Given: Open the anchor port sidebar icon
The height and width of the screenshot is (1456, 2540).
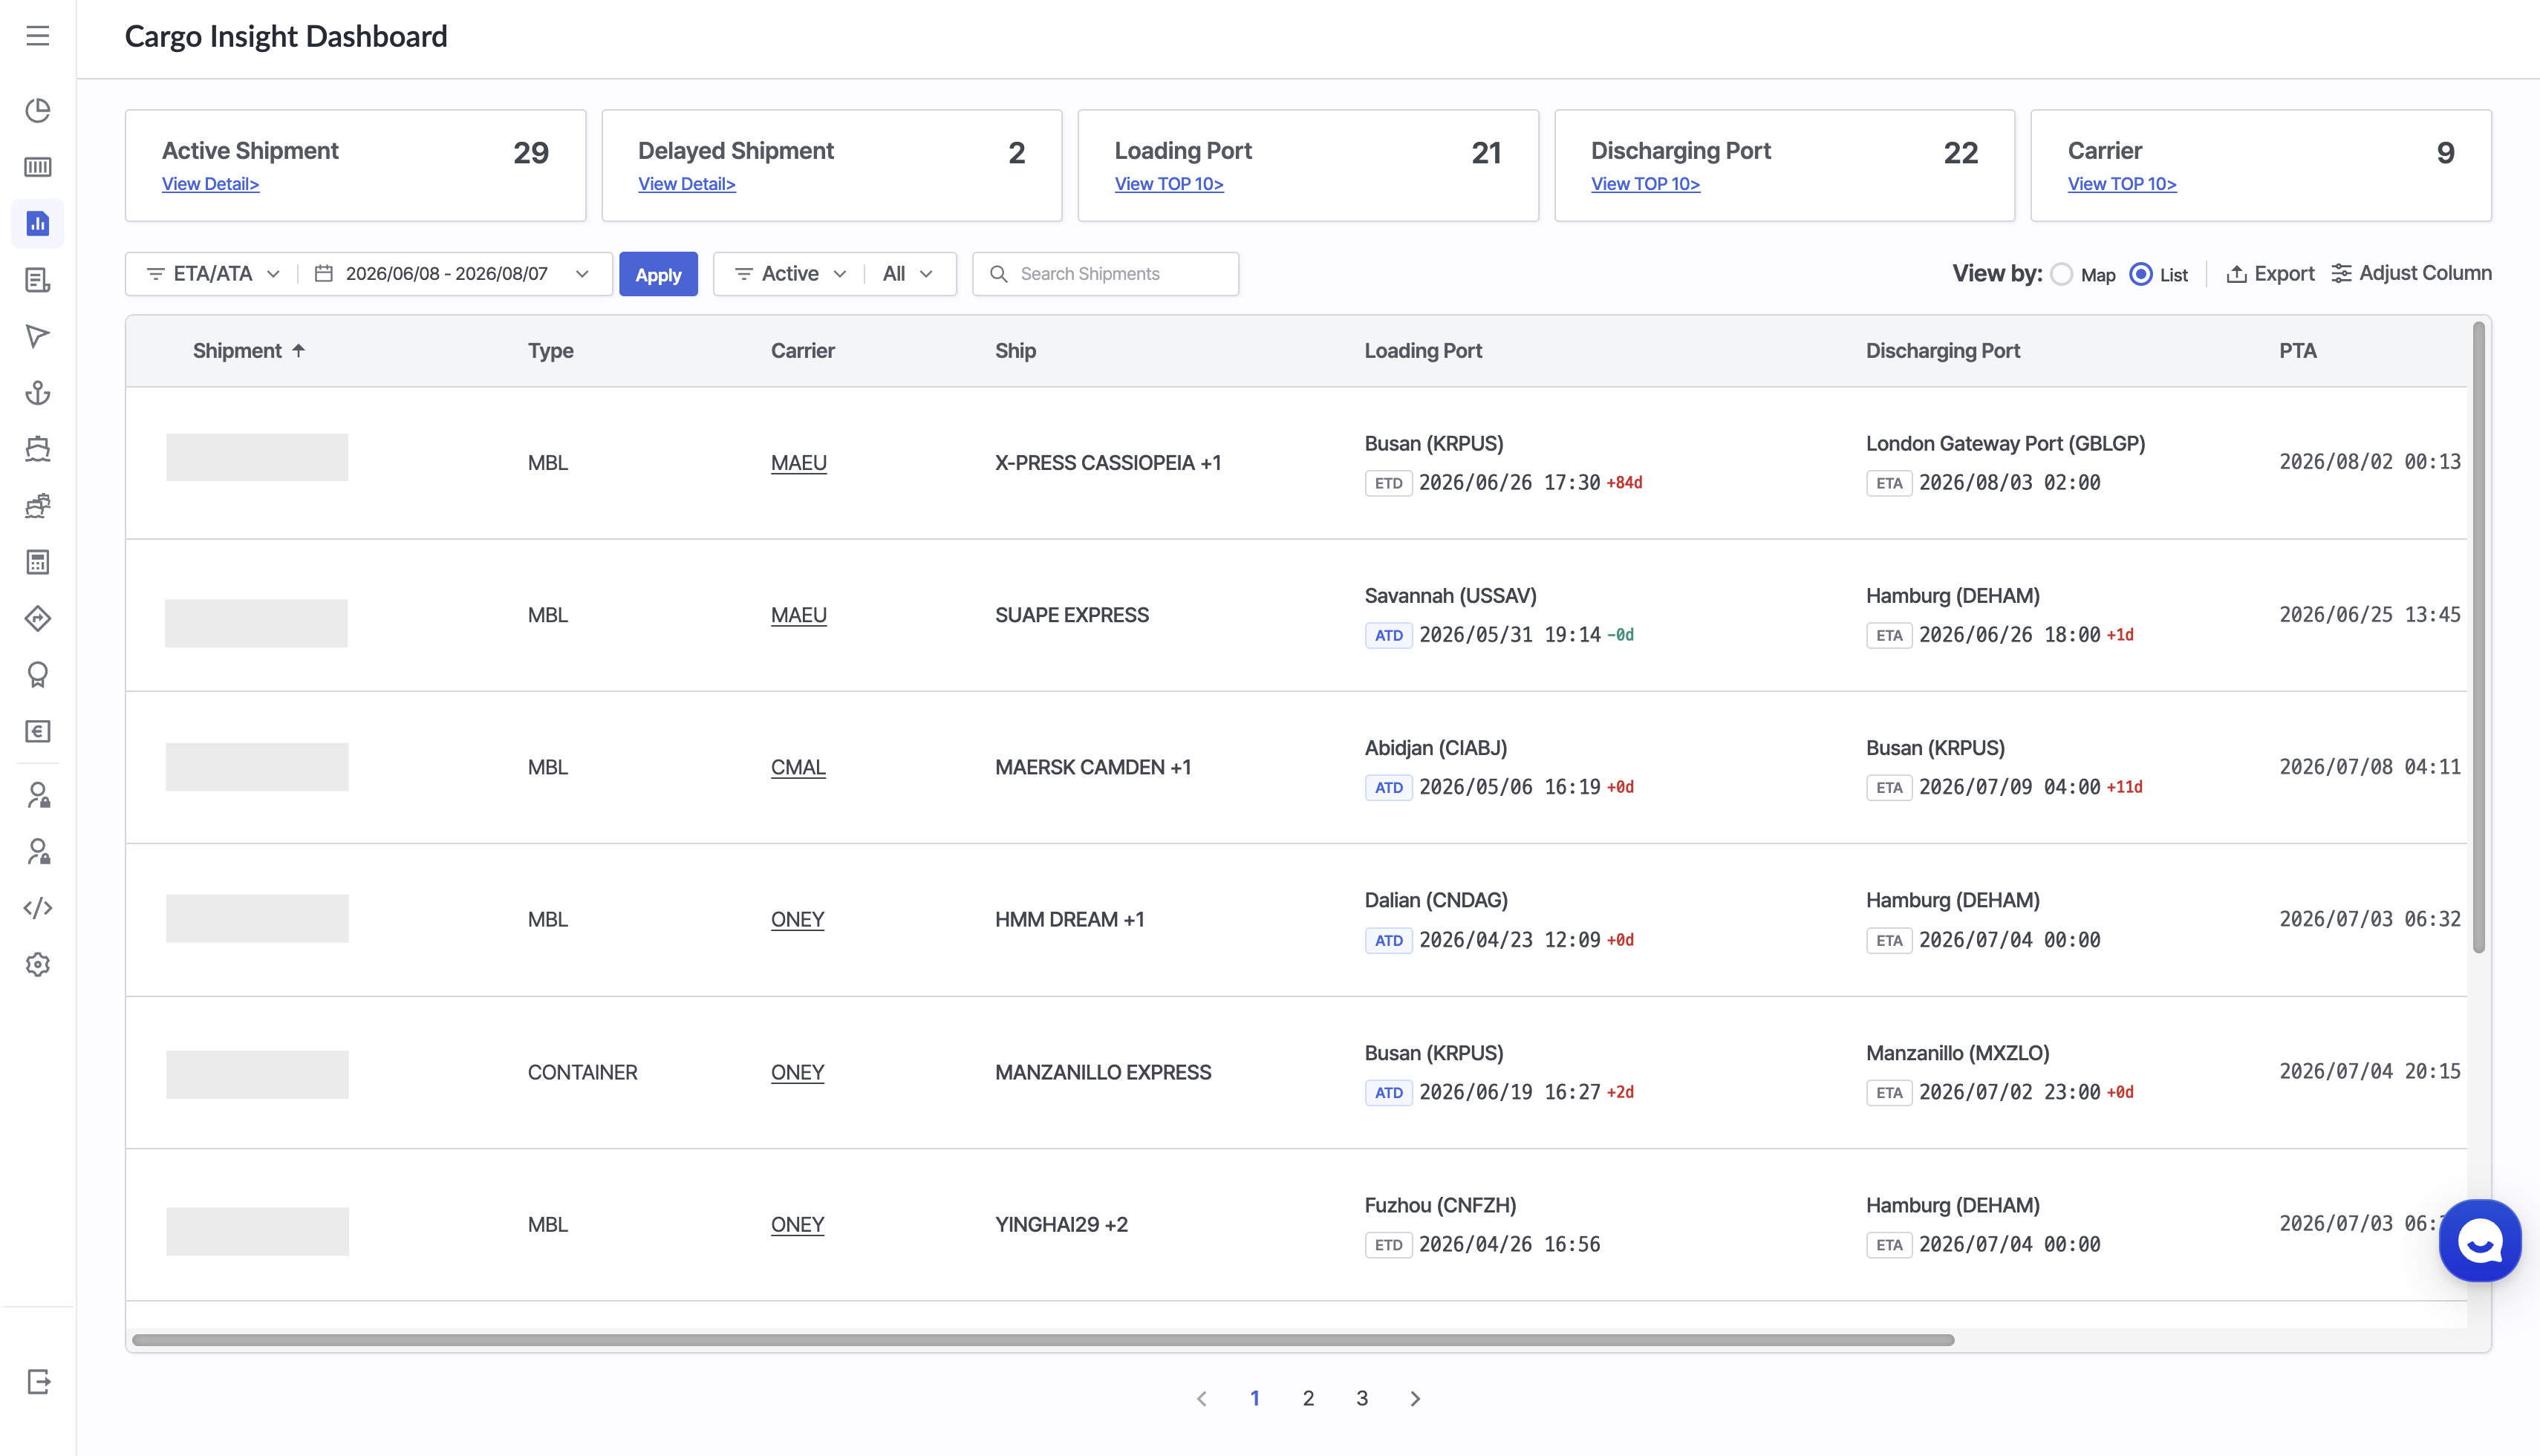Looking at the screenshot, I should tap(38, 393).
